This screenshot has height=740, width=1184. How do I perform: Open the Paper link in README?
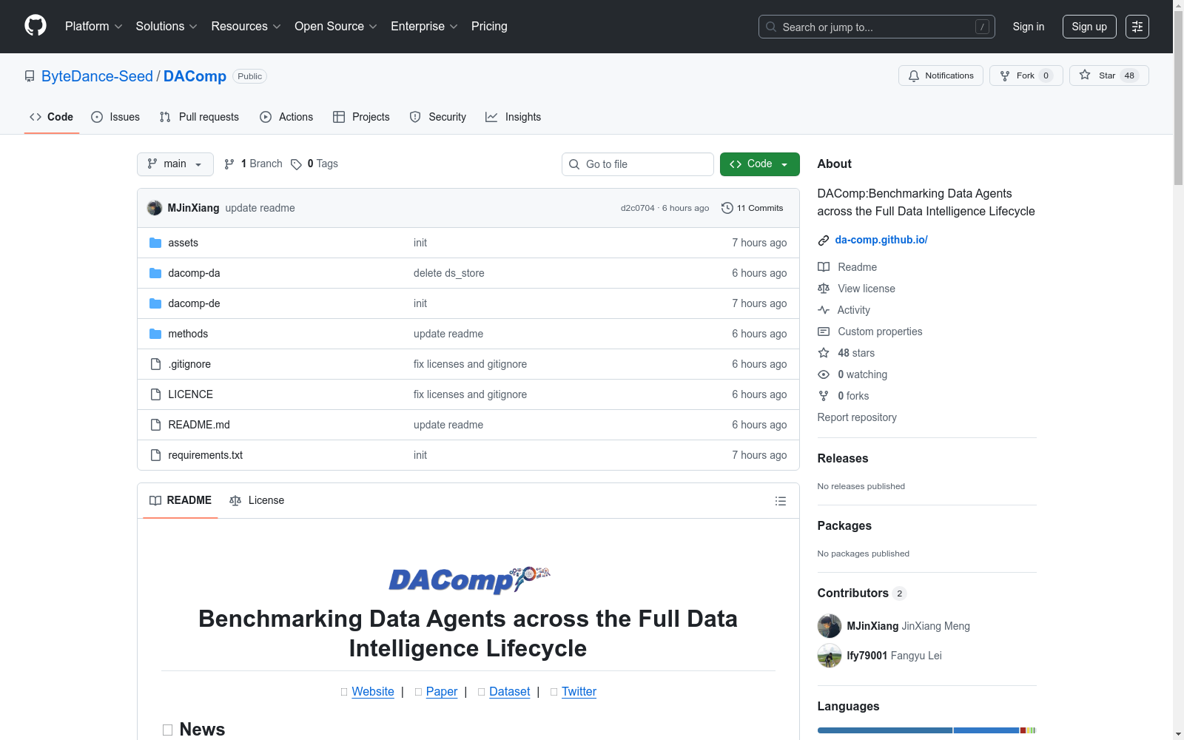pos(442,691)
